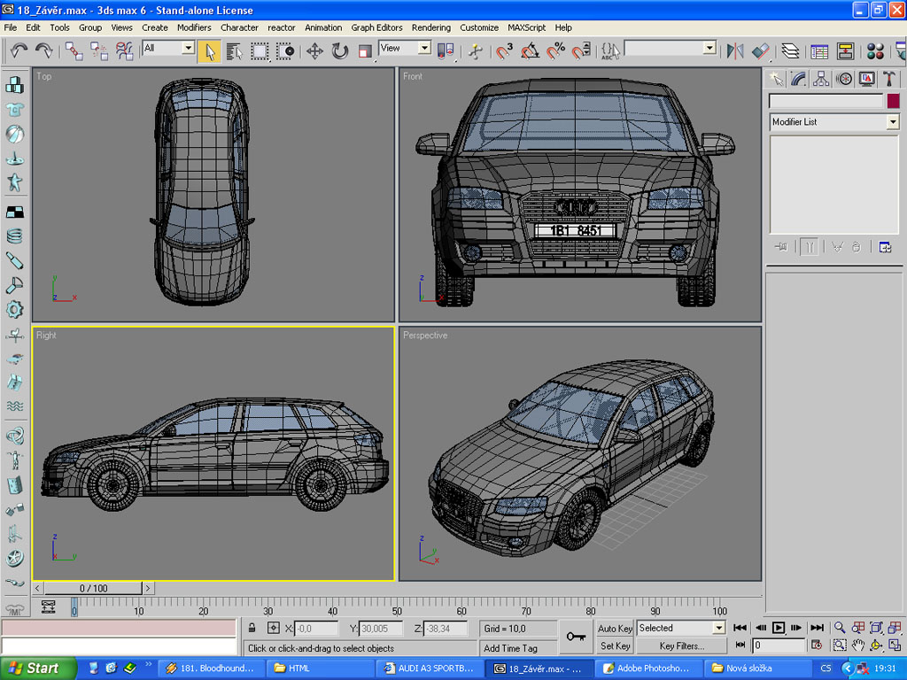This screenshot has width=907, height=680.
Task: Pick the Select and Rotate tool
Action: click(x=339, y=51)
